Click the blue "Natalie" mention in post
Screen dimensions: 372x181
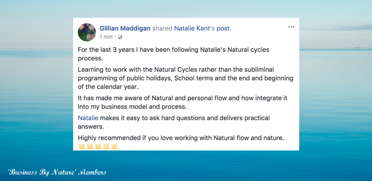point(88,118)
